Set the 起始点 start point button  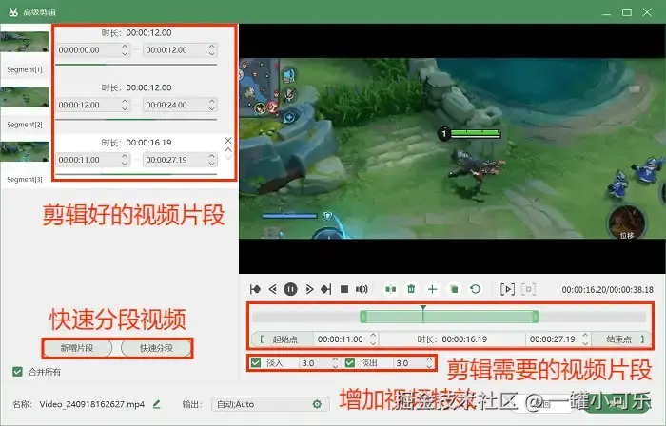point(283,339)
